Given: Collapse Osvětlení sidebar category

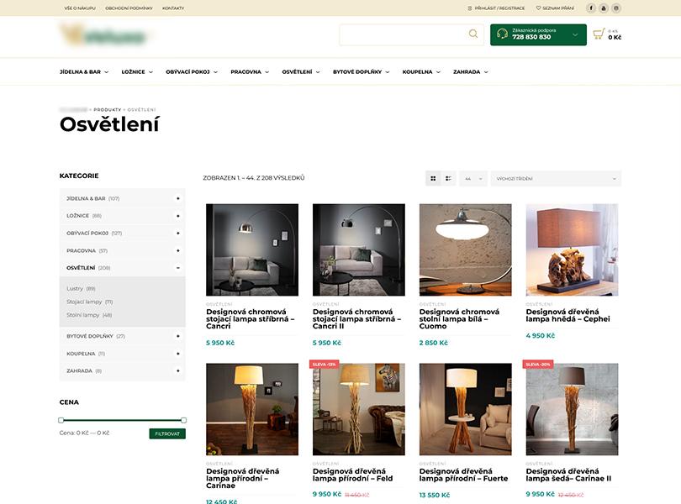Looking at the screenshot, I should (177, 268).
